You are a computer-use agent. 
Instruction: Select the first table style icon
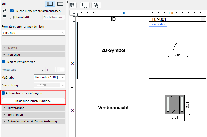click(x=50, y=4)
